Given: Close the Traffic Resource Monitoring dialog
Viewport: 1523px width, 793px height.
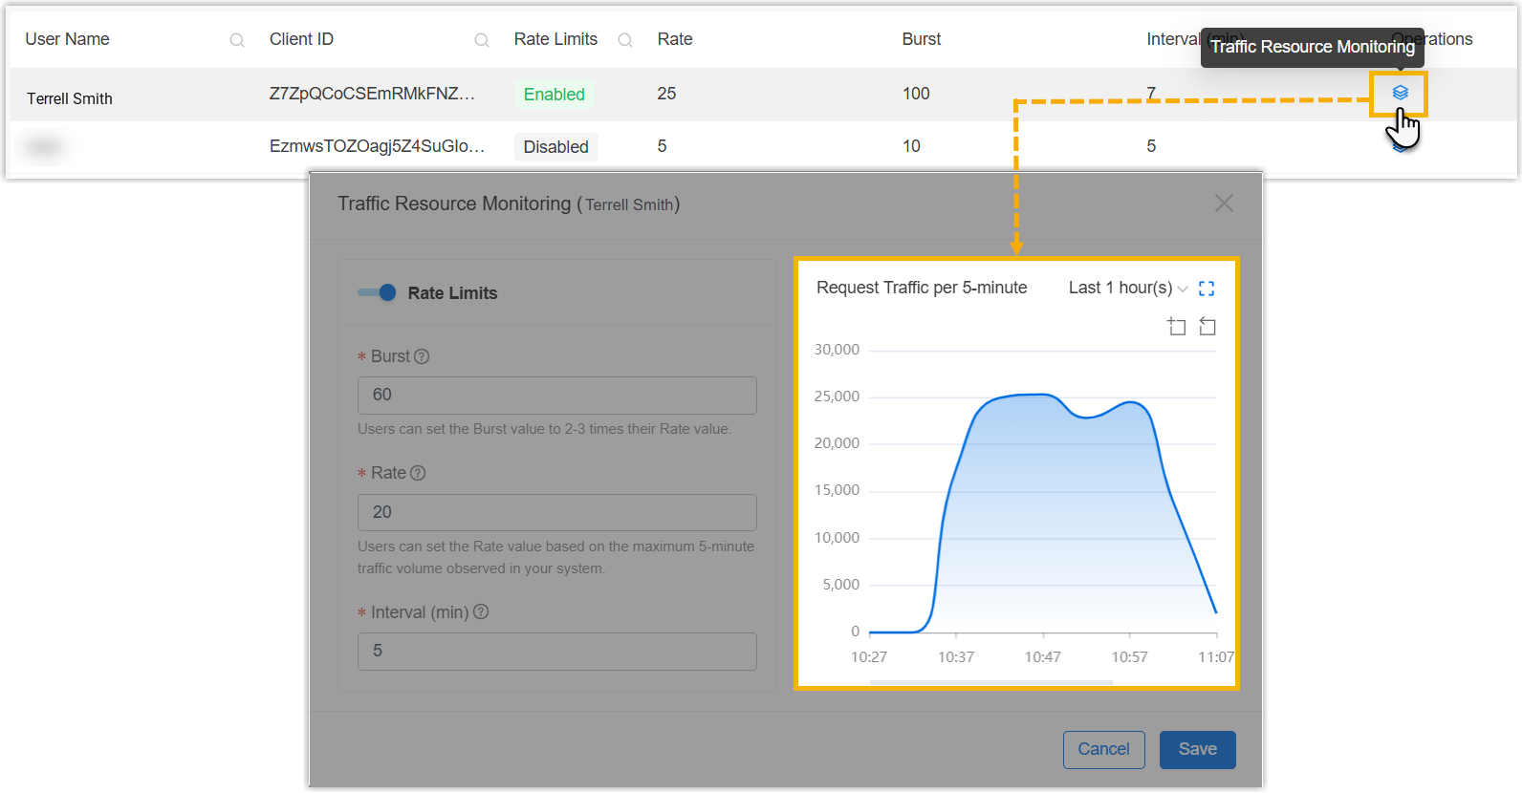Looking at the screenshot, I should click(1224, 204).
